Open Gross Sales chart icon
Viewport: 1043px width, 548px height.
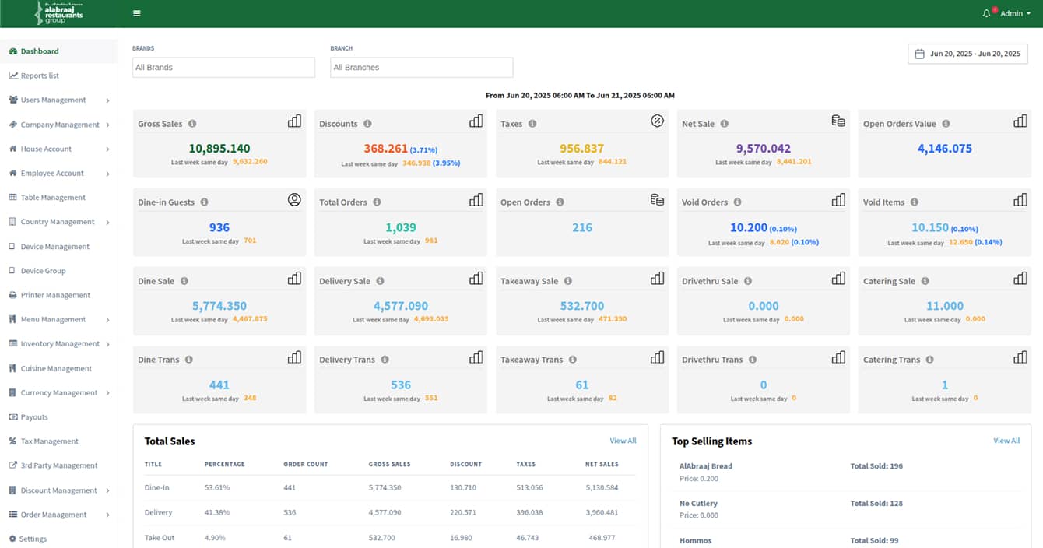[294, 121]
